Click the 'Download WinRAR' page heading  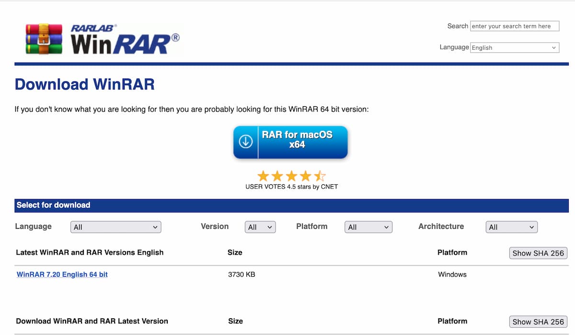point(85,85)
